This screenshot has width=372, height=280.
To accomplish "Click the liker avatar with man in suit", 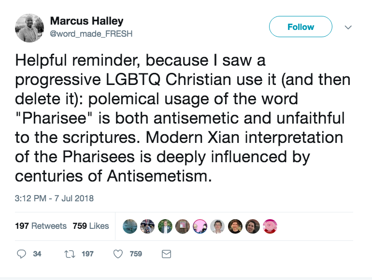I will coord(165,226).
